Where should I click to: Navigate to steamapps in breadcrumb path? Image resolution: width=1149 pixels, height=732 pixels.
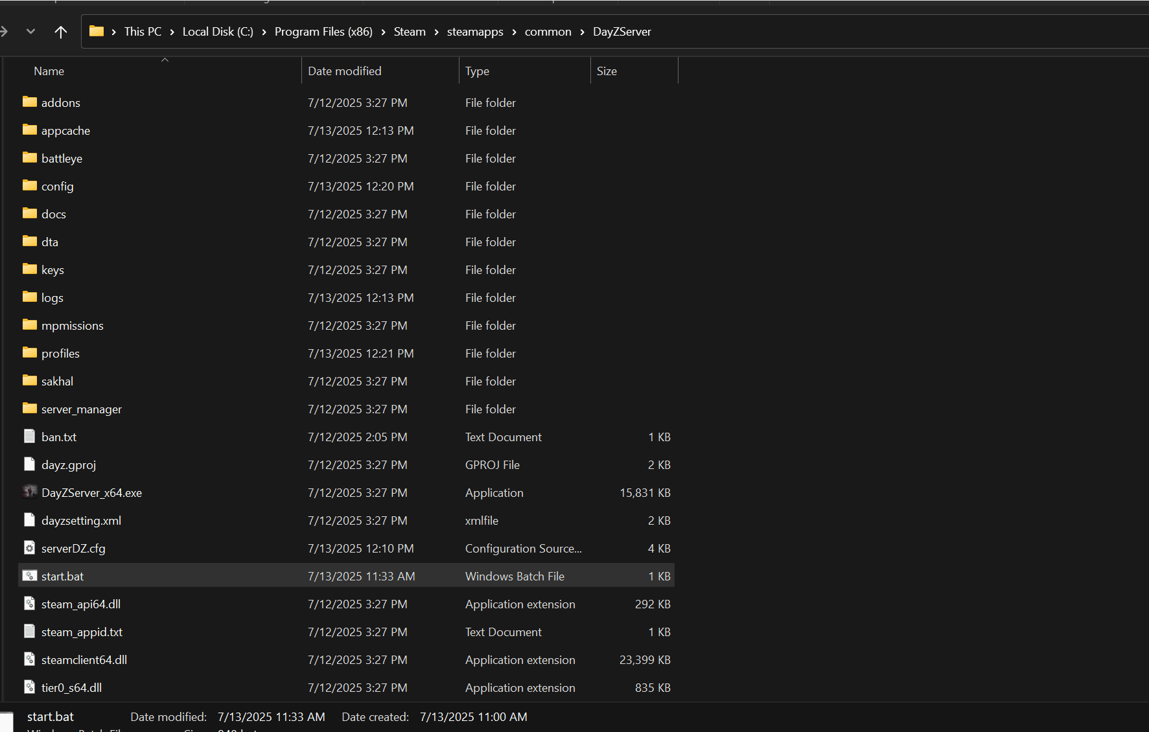474,32
